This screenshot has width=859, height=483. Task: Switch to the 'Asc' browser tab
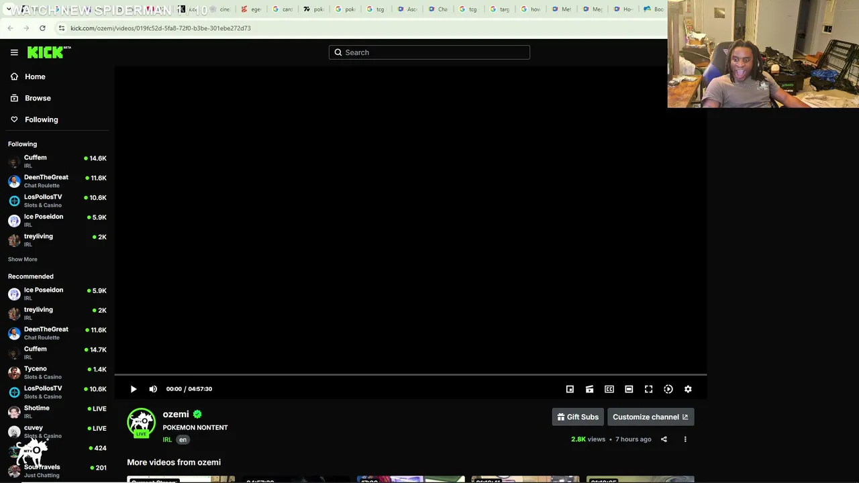click(x=407, y=9)
